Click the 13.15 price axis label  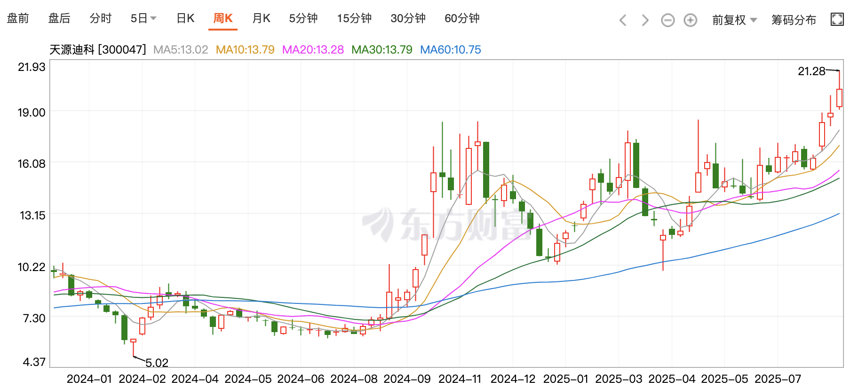click(32, 216)
